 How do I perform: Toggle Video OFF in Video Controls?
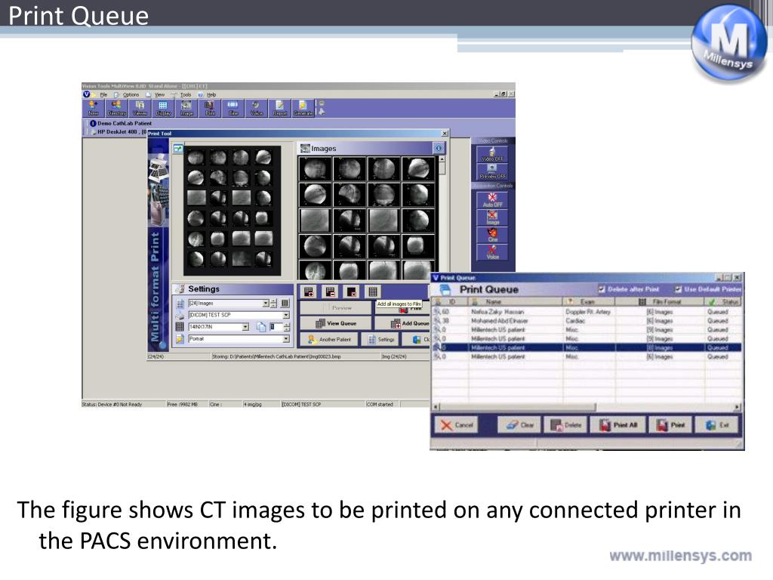[492, 154]
